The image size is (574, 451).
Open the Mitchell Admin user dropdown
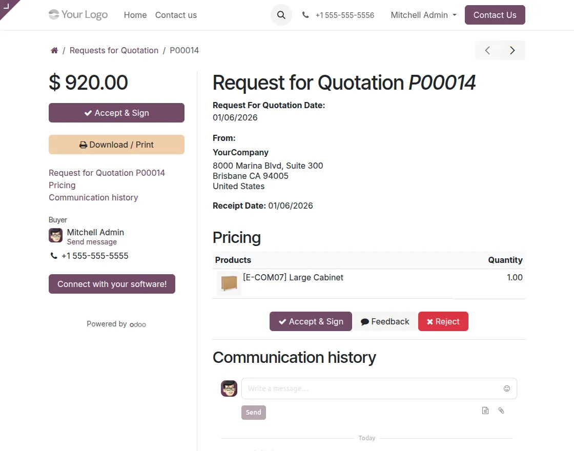pyautogui.click(x=423, y=15)
